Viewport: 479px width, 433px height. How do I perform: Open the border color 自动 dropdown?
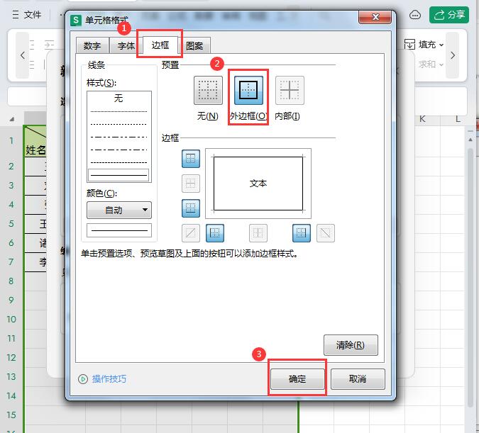pyautogui.click(x=119, y=210)
